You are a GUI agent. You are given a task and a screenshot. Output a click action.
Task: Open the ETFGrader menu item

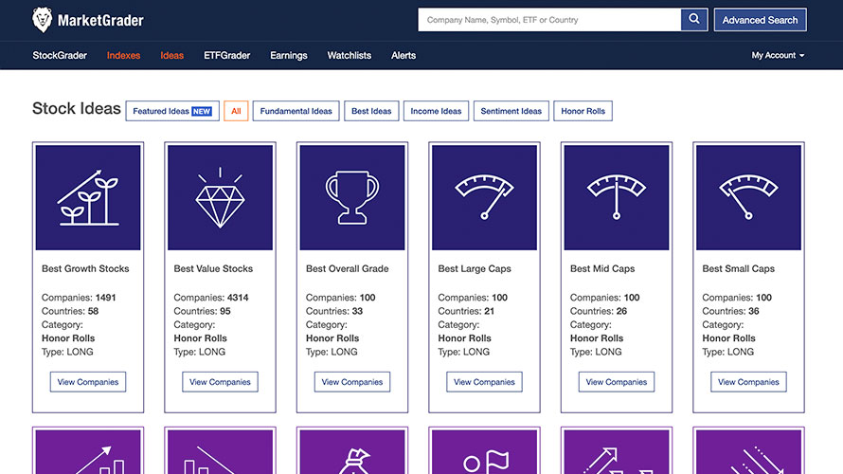(x=227, y=55)
